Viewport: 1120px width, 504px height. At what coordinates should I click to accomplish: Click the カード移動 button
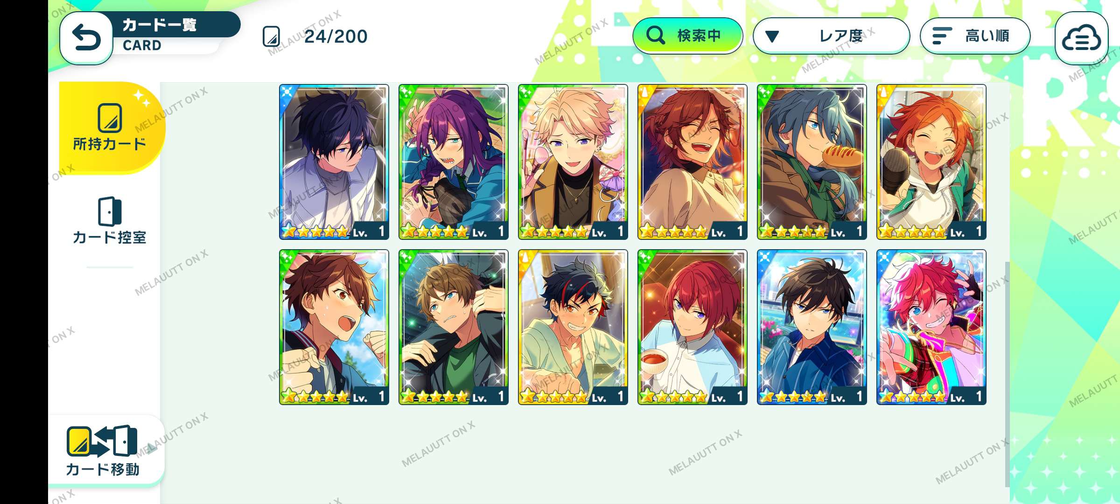106,450
